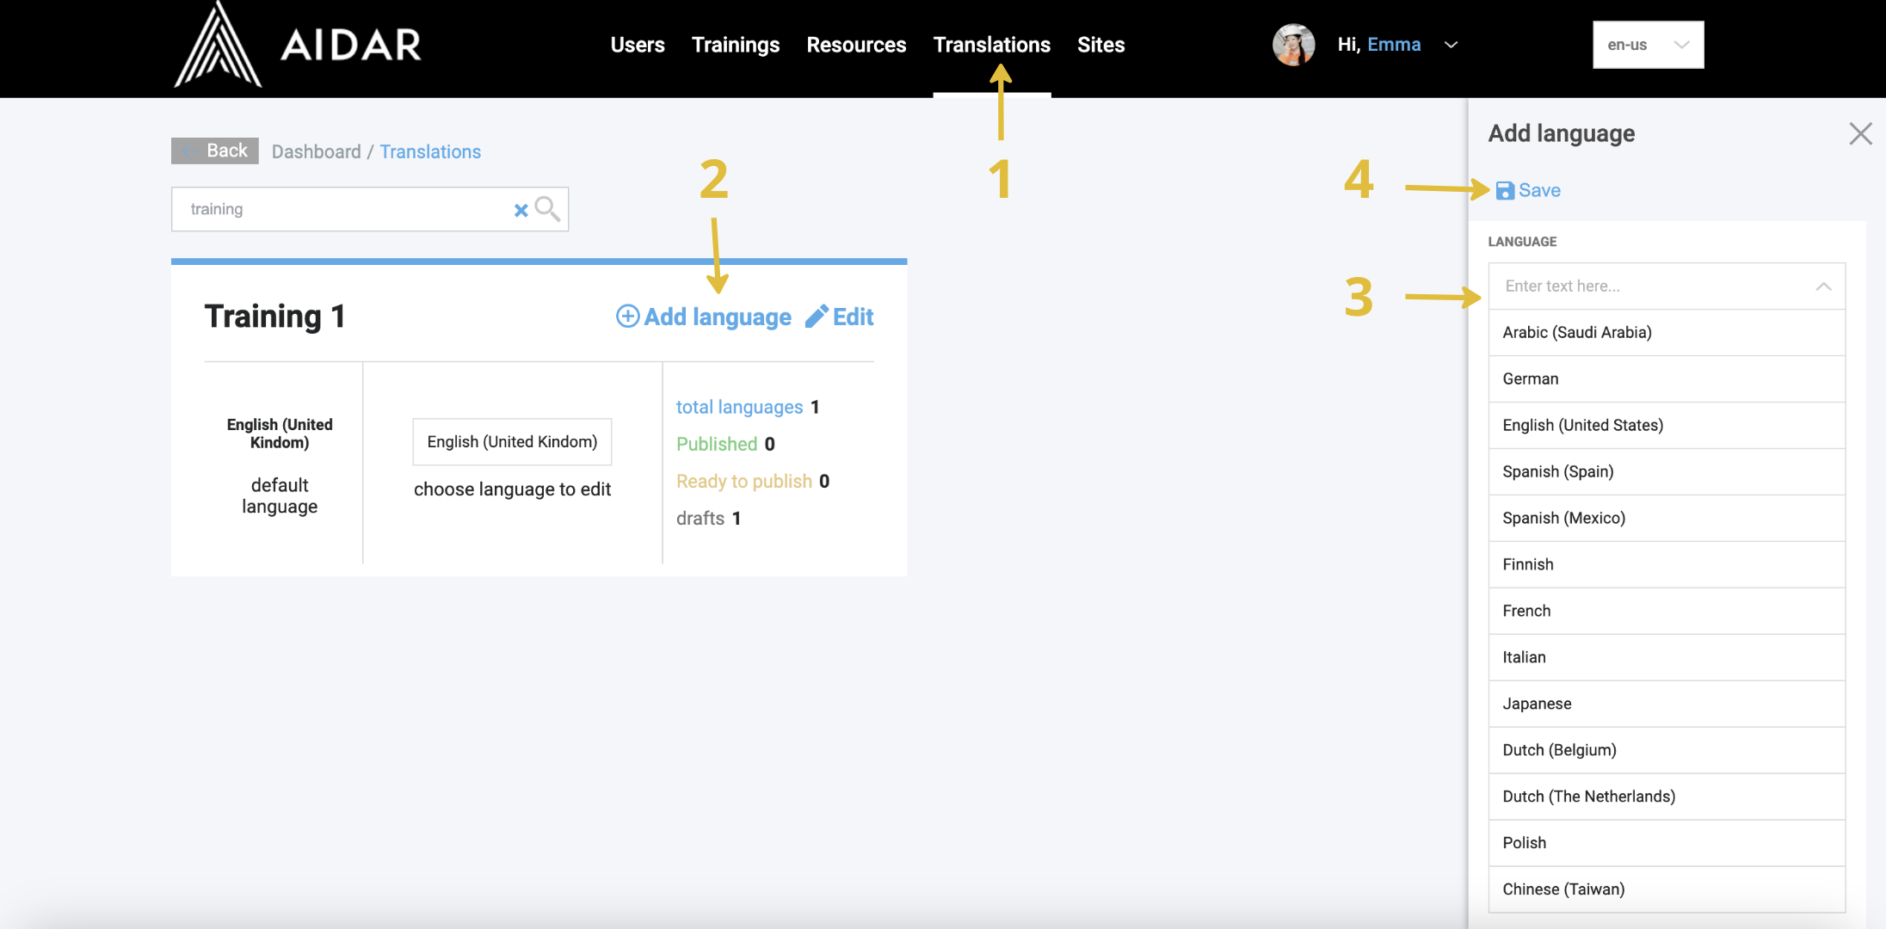
Task: Select the Translations menu item
Action: click(992, 45)
